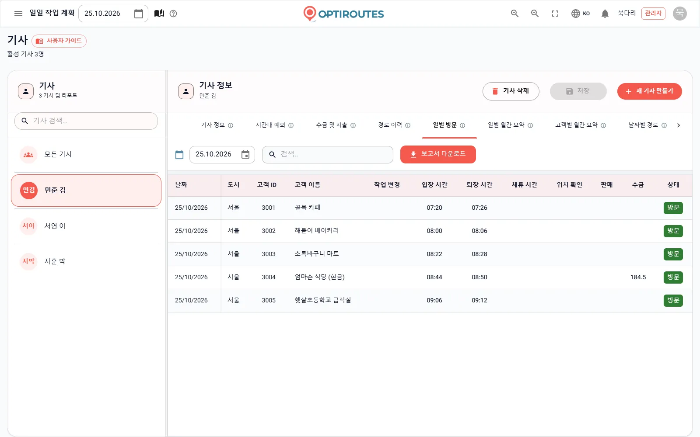Viewport: 700px width, 437px height.
Task: Click info icon next to 일별 방문 tab
Action: (x=462, y=125)
